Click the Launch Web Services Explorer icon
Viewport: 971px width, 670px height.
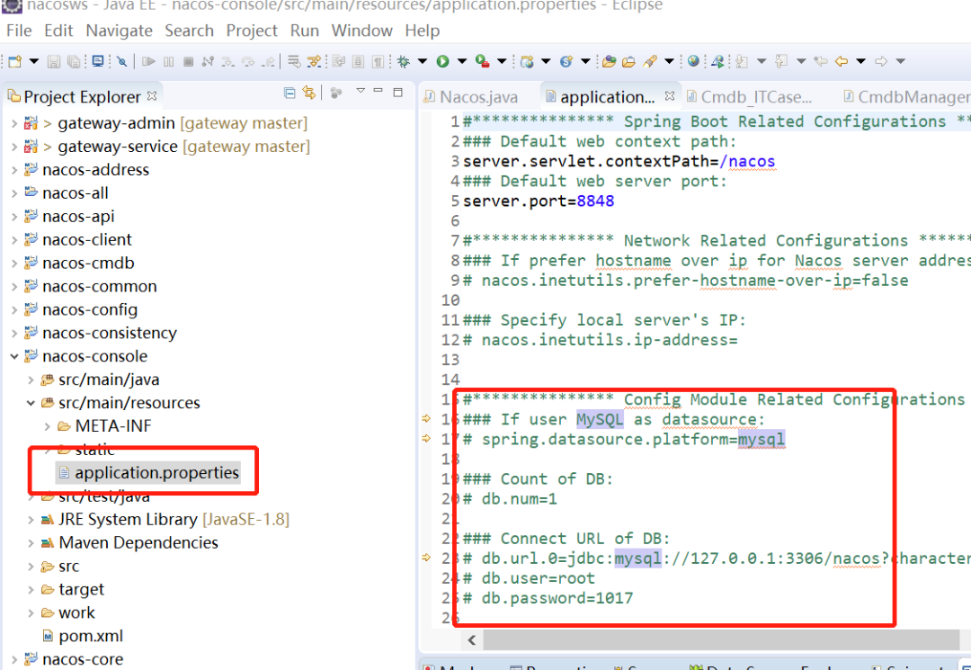(x=717, y=61)
